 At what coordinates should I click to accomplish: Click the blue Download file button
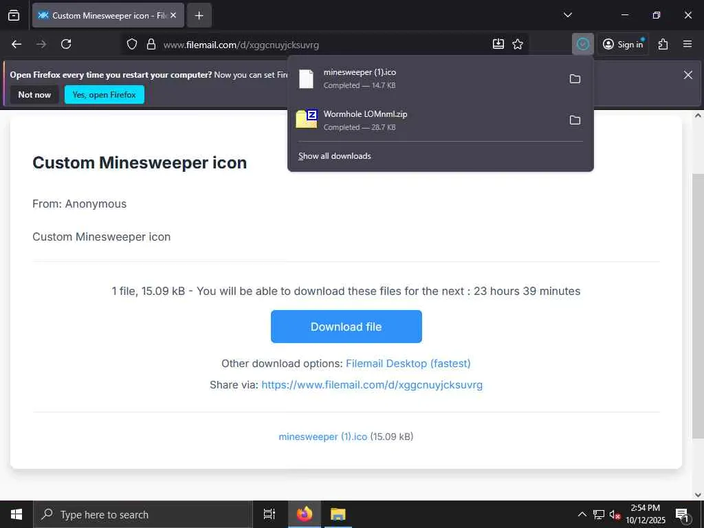(346, 327)
